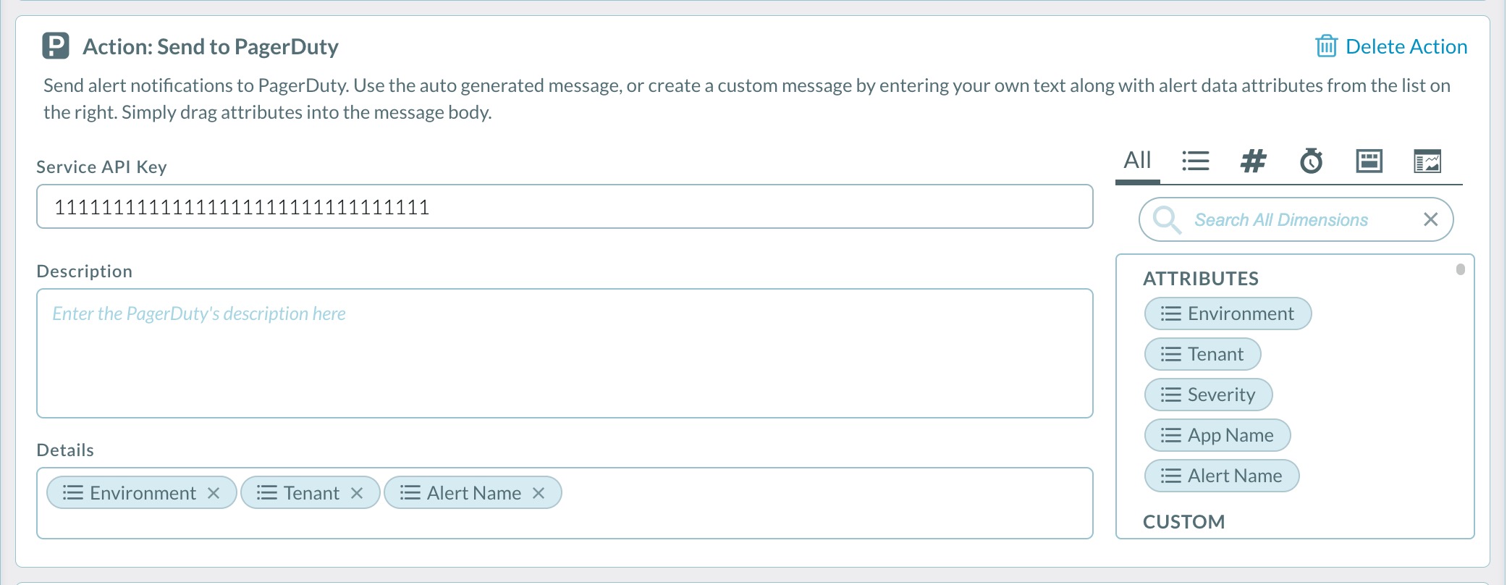
Task: Switch to the form layout tab icon
Action: [x=1369, y=161]
